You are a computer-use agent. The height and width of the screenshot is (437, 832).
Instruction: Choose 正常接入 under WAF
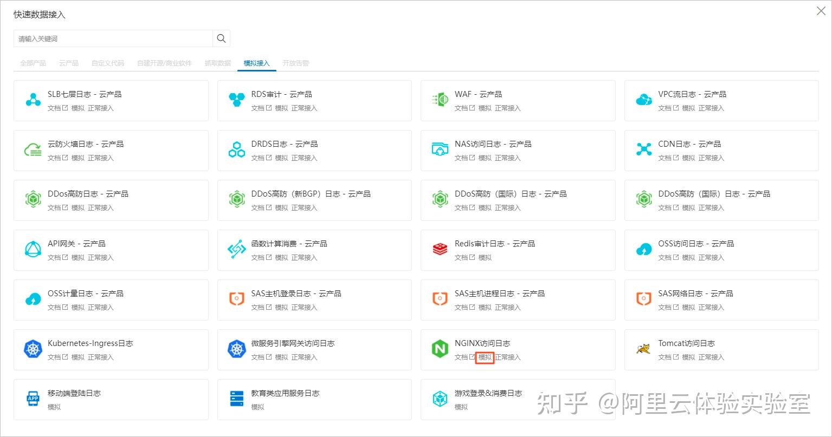pyautogui.click(x=508, y=108)
